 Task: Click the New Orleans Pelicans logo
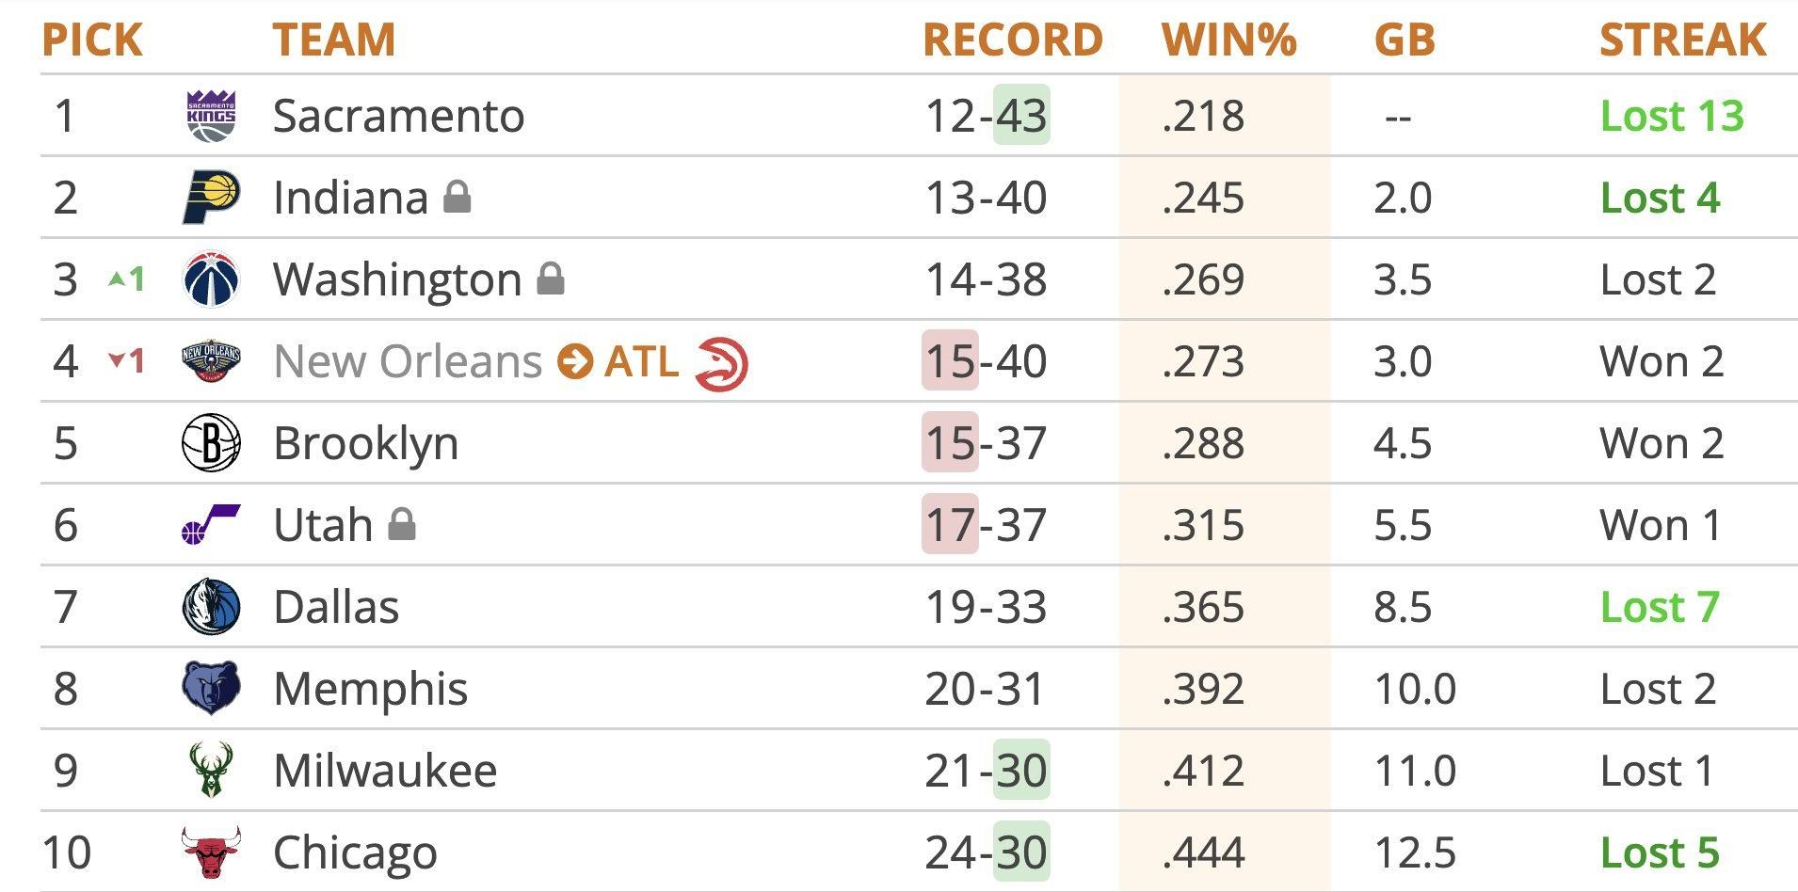(x=211, y=360)
